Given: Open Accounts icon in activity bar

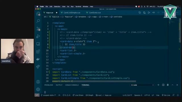Looking at the screenshot, I should pyautogui.click(x=38, y=82).
